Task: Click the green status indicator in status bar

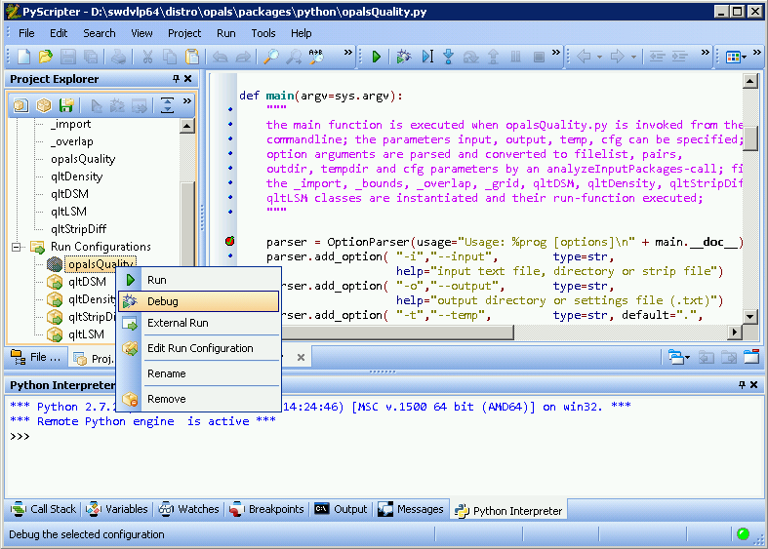Action: click(743, 534)
